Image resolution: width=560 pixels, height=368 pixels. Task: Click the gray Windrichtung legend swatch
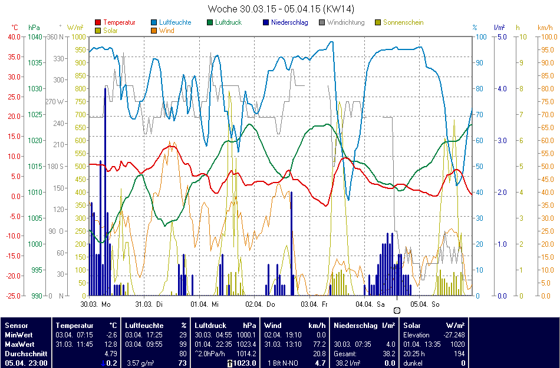(322, 22)
